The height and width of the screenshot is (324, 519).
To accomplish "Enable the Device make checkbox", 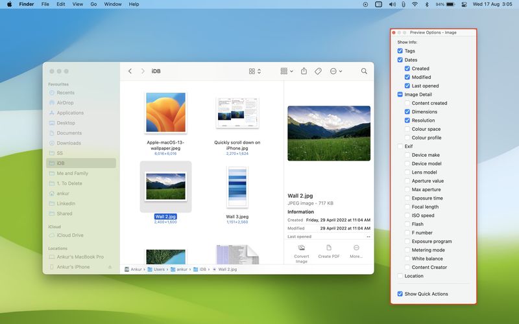I will (x=407, y=155).
